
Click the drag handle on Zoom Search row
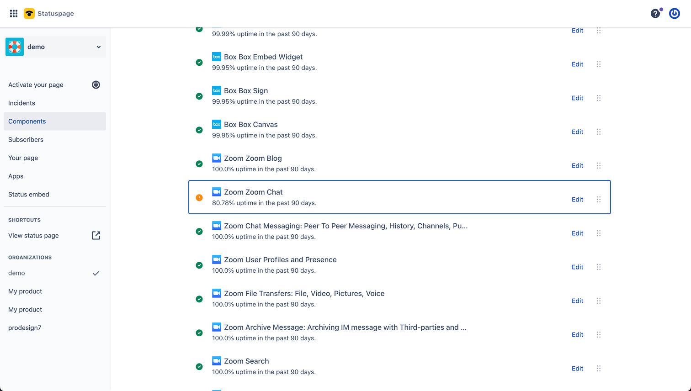click(599, 369)
